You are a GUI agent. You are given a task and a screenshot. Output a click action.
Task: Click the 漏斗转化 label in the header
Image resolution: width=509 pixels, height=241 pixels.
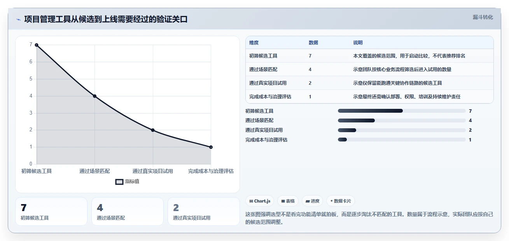[483, 17]
